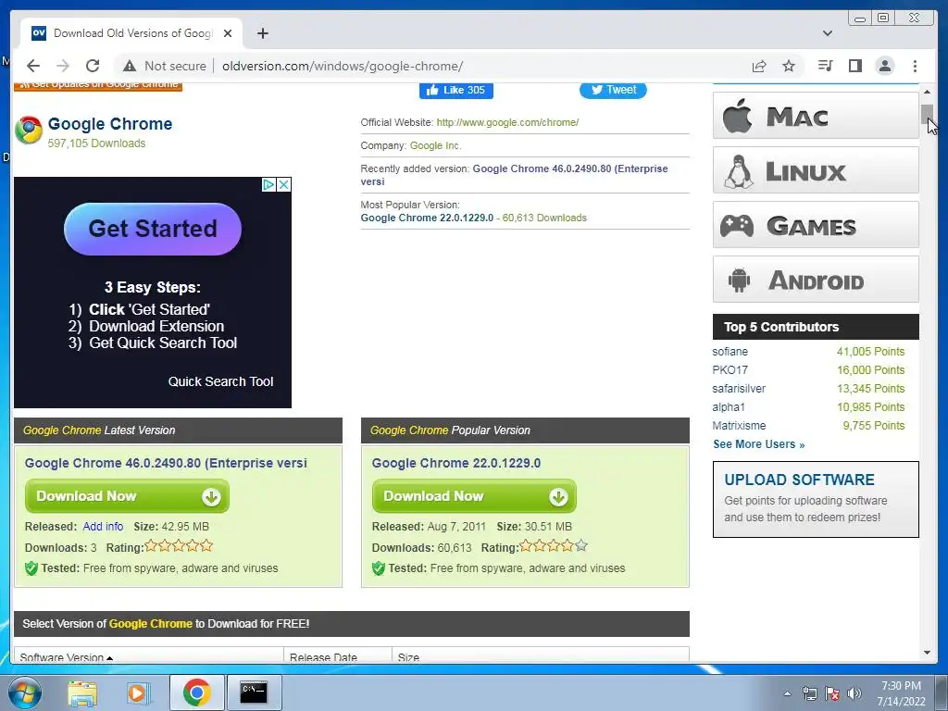Open the Linux software category
Viewport: 948px width, 711px height.
pos(816,170)
